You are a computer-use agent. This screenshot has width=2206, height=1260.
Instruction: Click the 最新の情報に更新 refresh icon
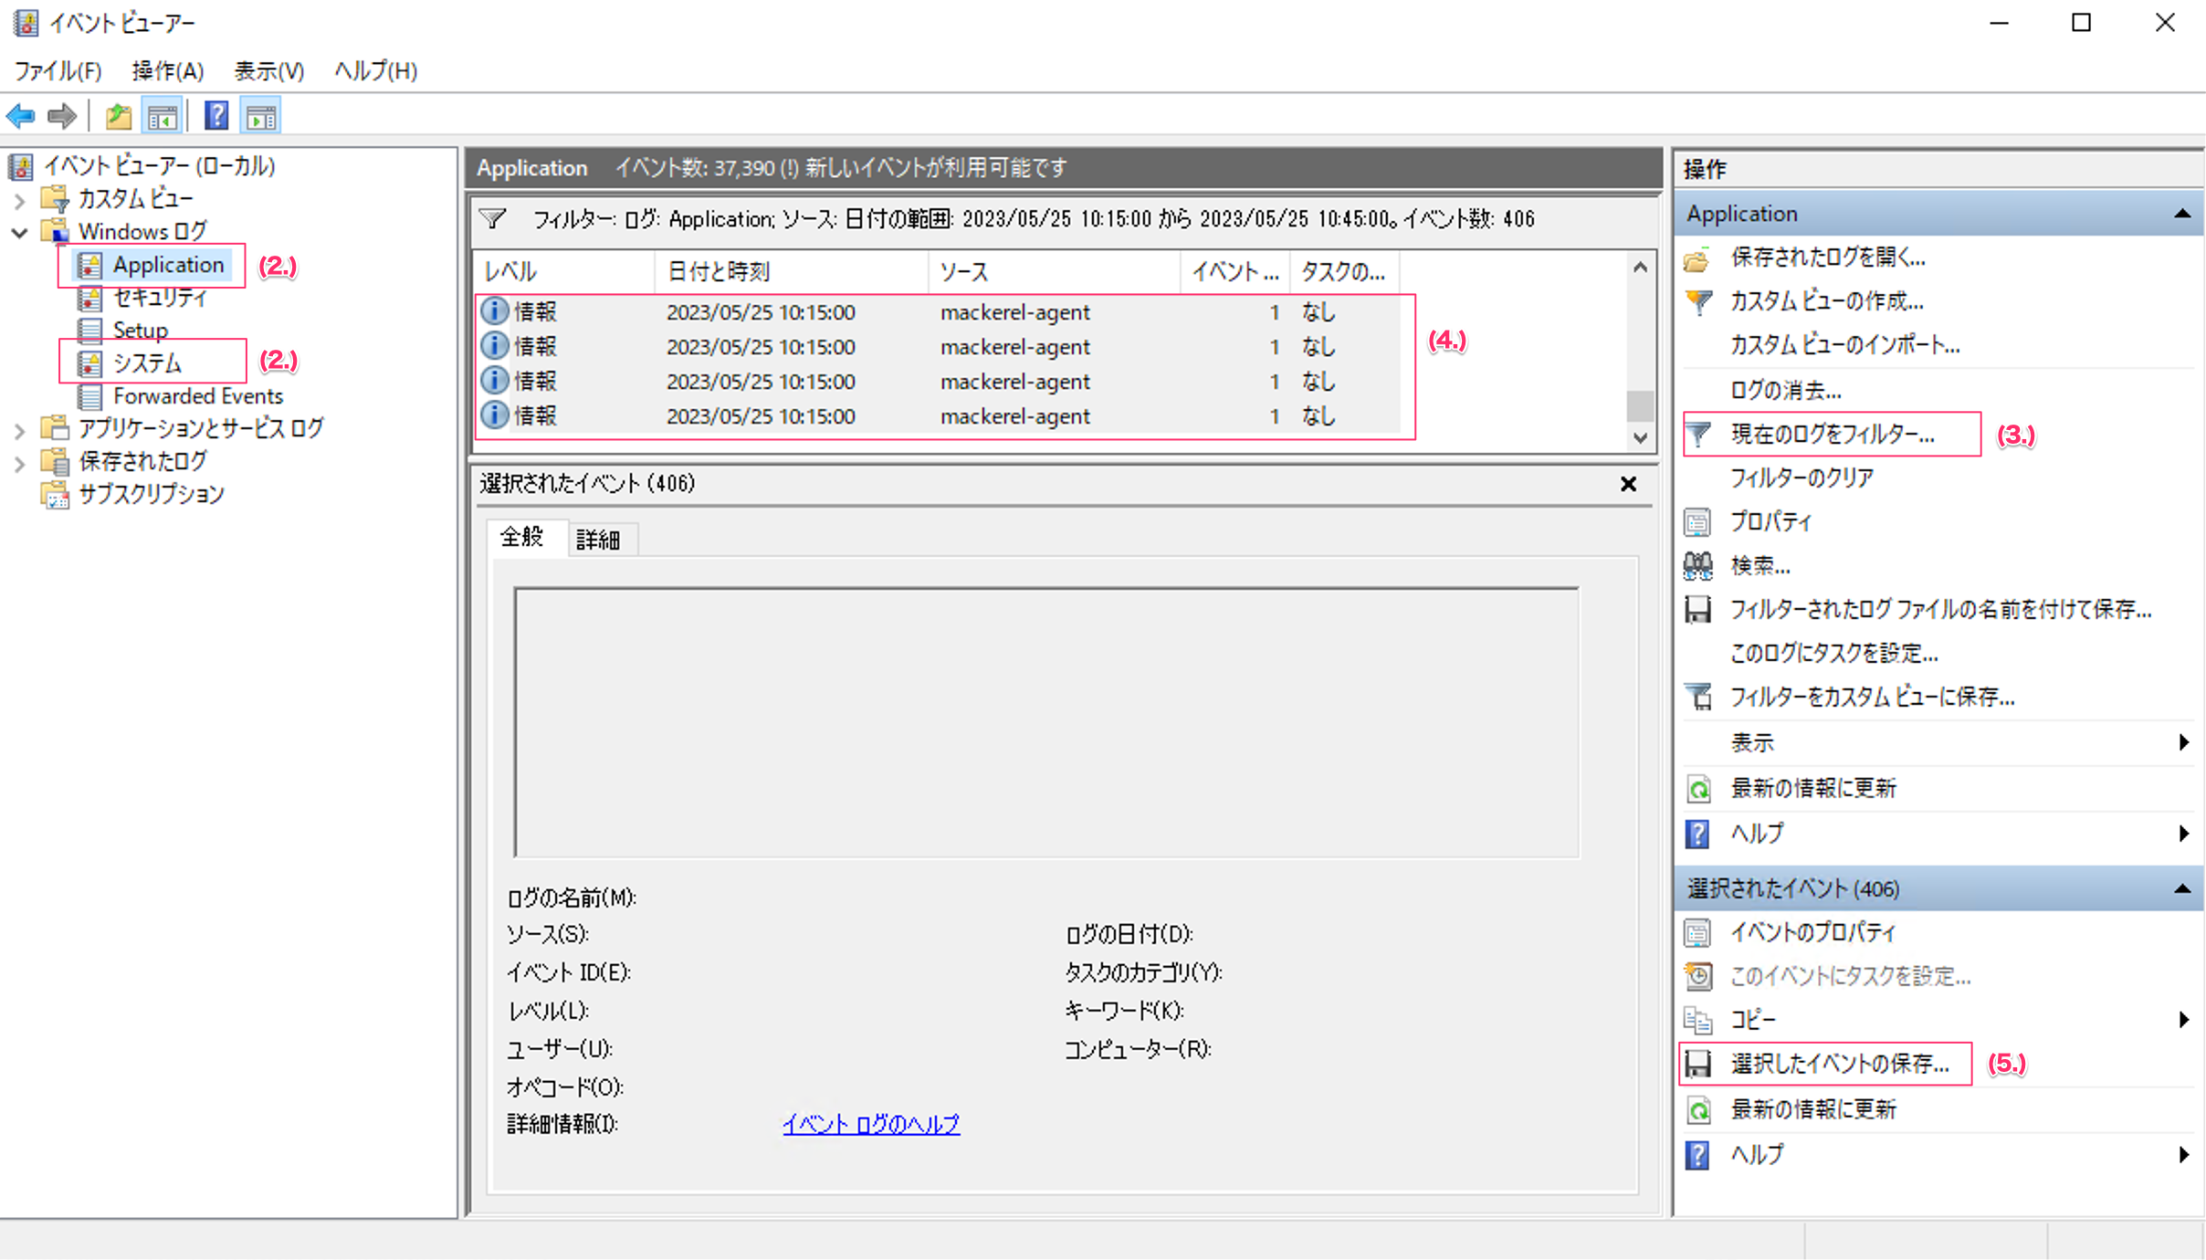(1698, 788)
